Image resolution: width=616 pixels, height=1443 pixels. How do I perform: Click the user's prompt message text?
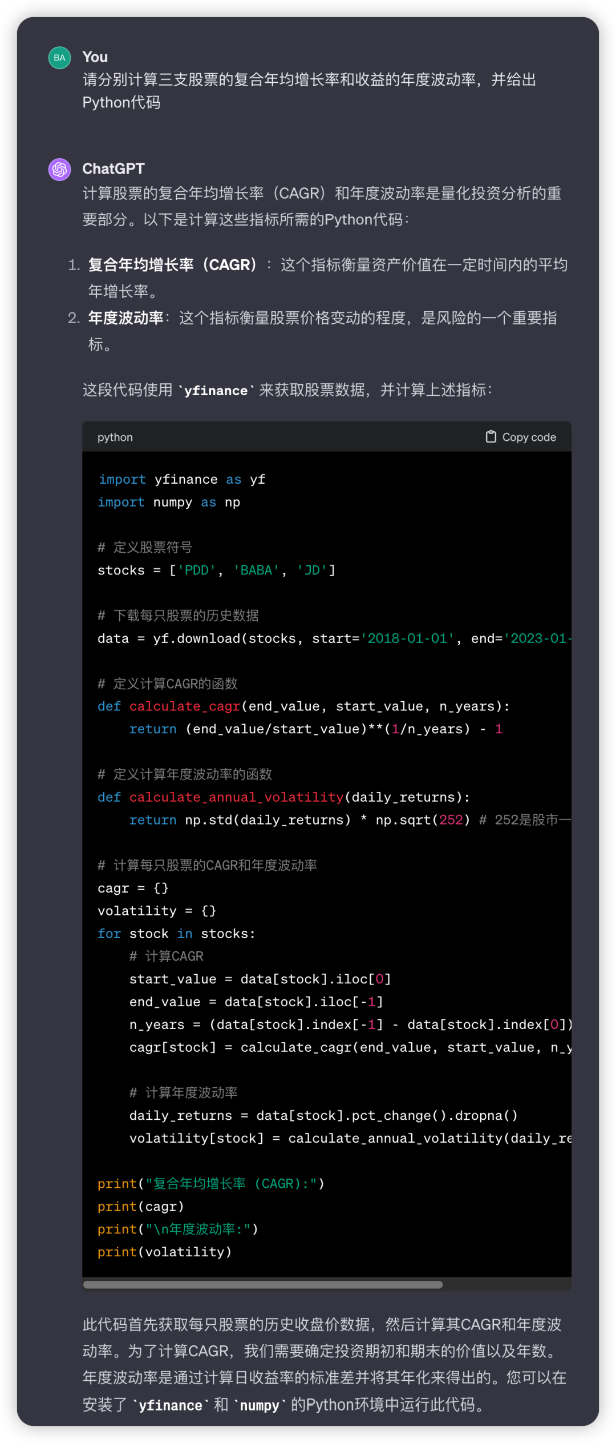point(309,91)
